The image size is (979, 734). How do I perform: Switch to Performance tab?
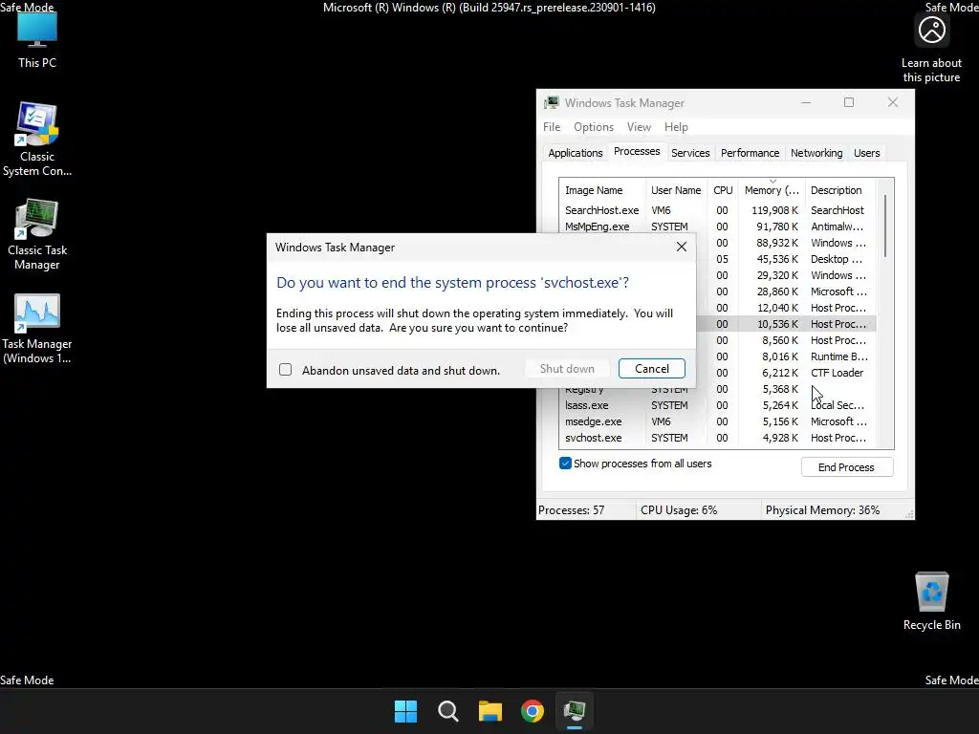click(x=750, y=153)
